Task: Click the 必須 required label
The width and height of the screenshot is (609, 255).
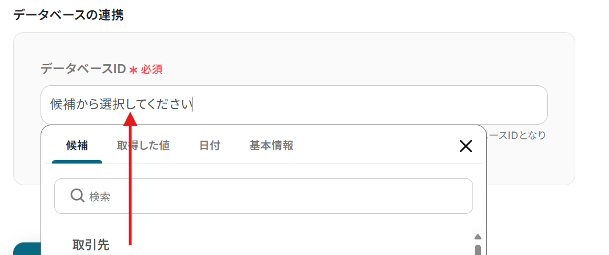Action: click(x=152, y=70)
